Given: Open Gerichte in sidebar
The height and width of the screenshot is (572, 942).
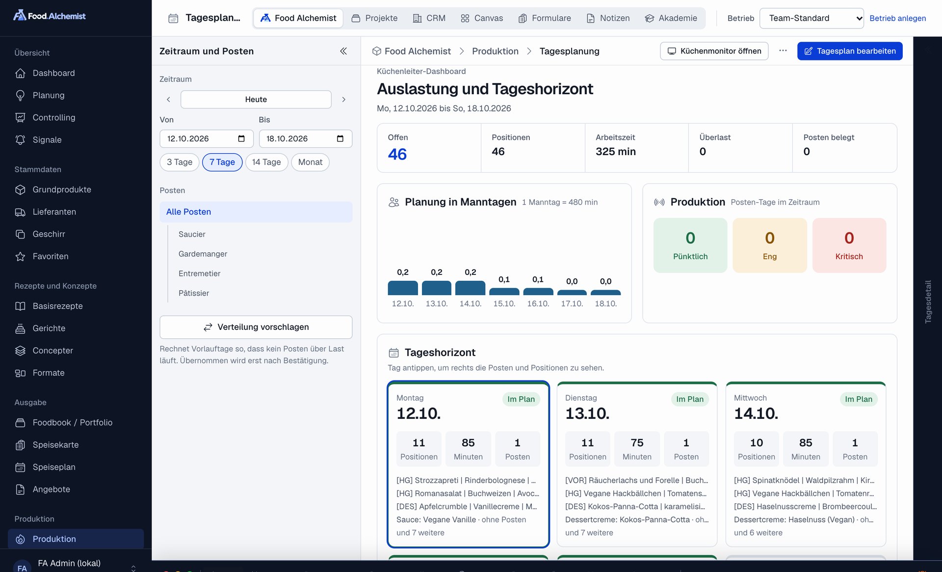Looking at the screenshot, I should click(x=76, y=328).
